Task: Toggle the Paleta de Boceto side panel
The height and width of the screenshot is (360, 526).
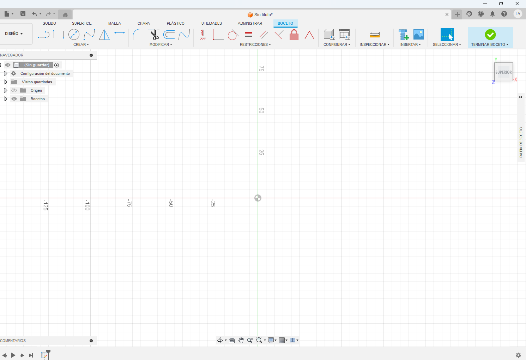Action: (x=520, y=97)
